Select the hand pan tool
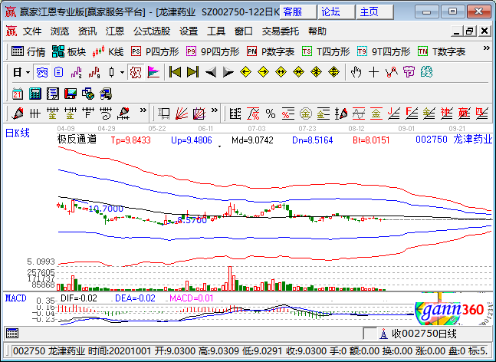This screenshot has width=496, height=362. pyautogui.click(x=356, y=72)
